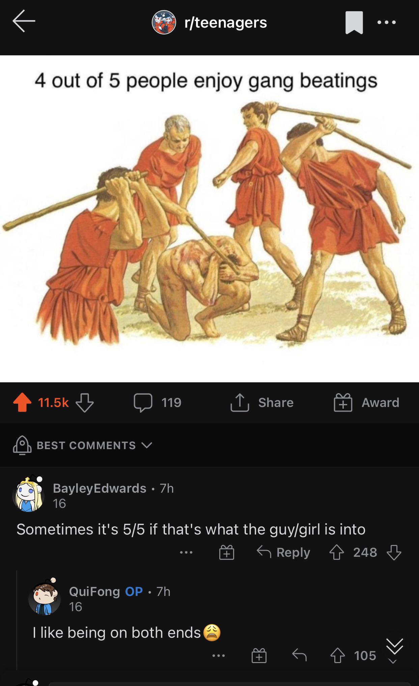Open the r/teenagers subreddit avatar
This screenshot has height=686, width=419.
click(164, 22)
